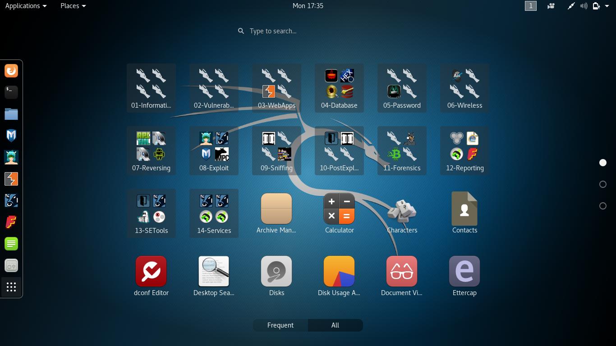Launch the Calculator app
Image resolution: width=616 pixels, height=346 pixels.
click(x=339, y=213)
